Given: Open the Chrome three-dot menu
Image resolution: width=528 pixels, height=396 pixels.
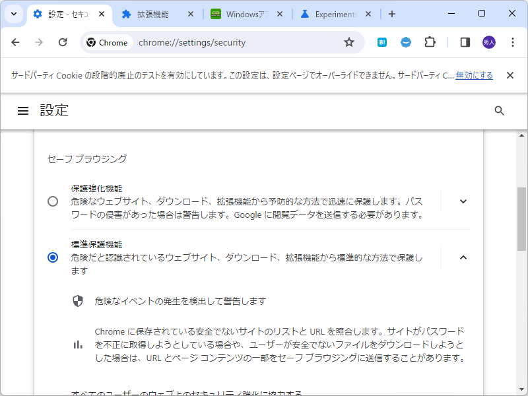Looking at the screenshot, I should [513, 42].
